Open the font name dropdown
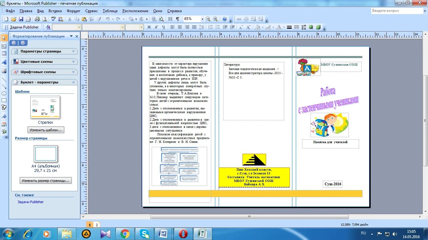Image resolution: width=428 pixels, height=240 pixels. tap(122, 27)
